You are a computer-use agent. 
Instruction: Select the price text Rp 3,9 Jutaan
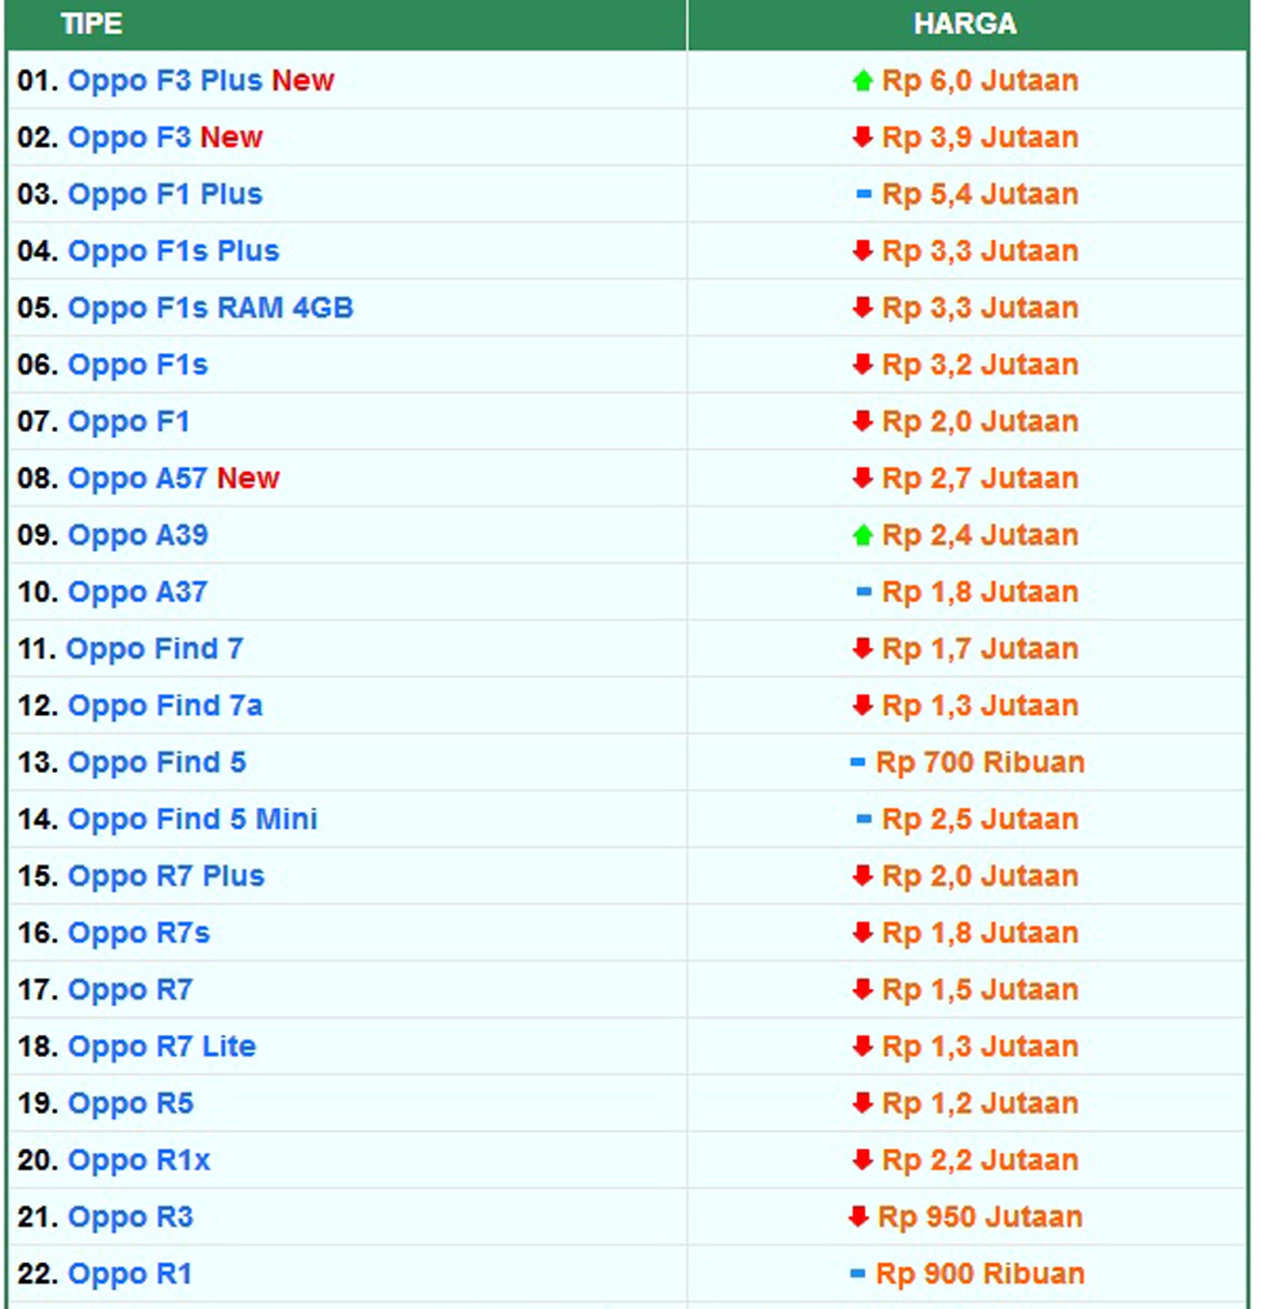coord(980,137)
